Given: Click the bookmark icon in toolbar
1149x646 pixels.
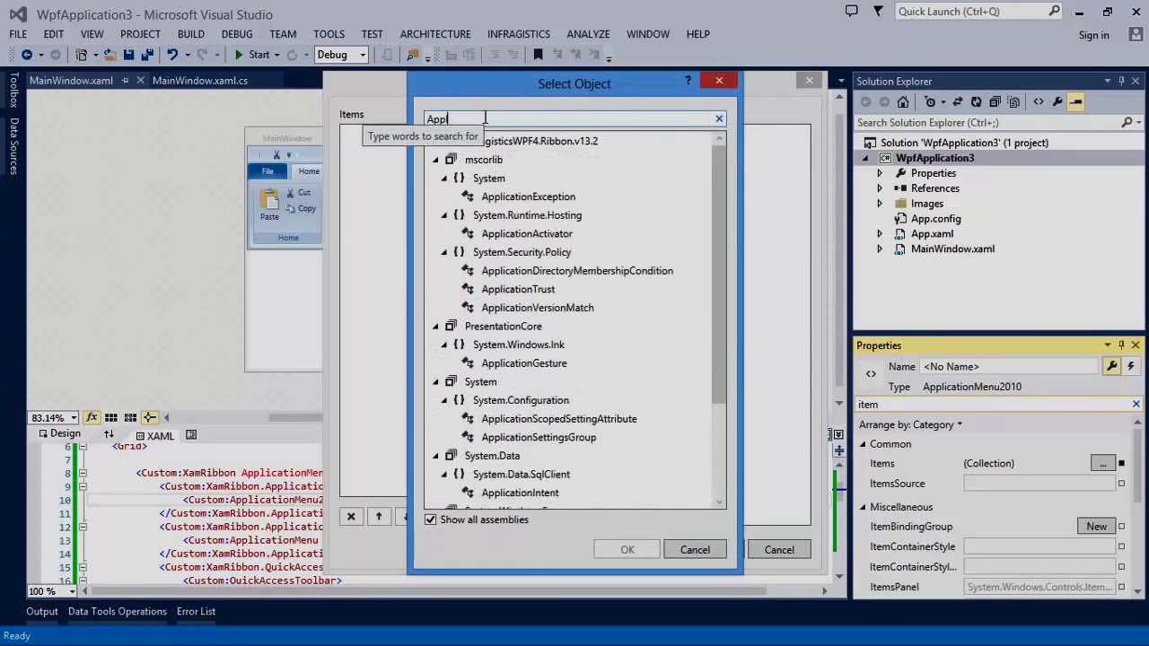Looking at the screenshot, I should click(538, 55).
